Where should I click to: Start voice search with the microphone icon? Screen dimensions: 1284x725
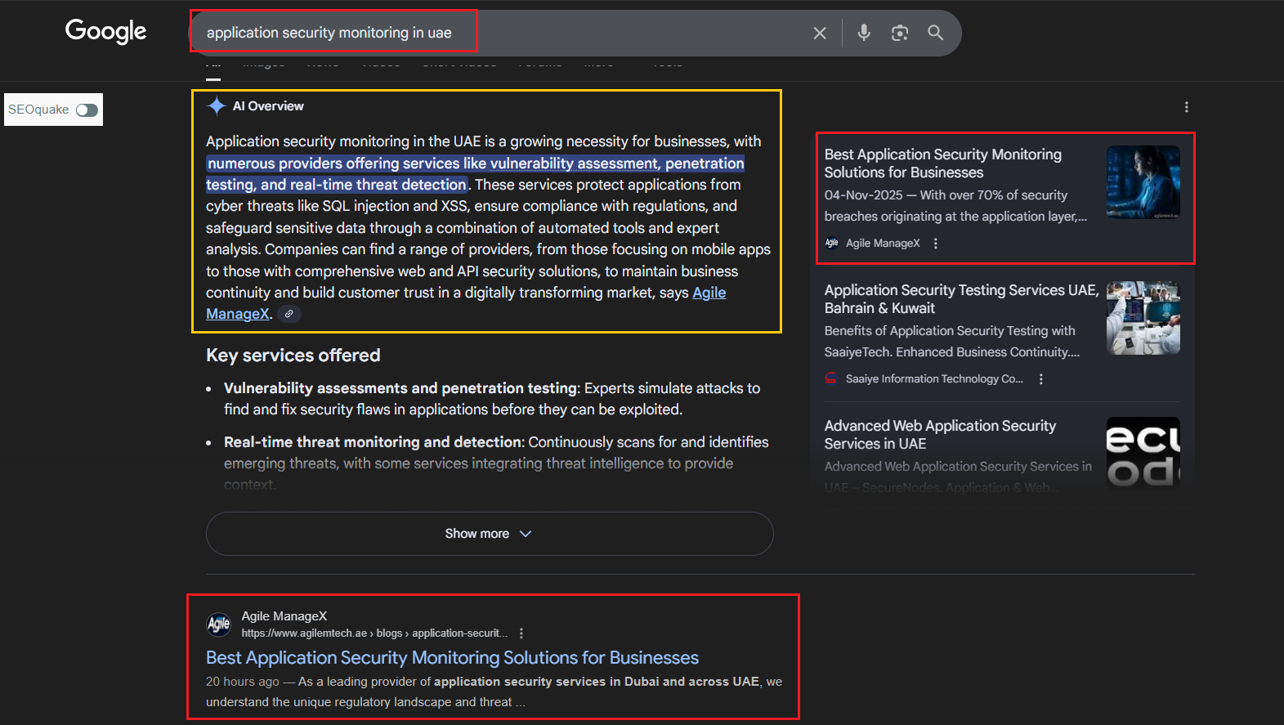(863, 33)
